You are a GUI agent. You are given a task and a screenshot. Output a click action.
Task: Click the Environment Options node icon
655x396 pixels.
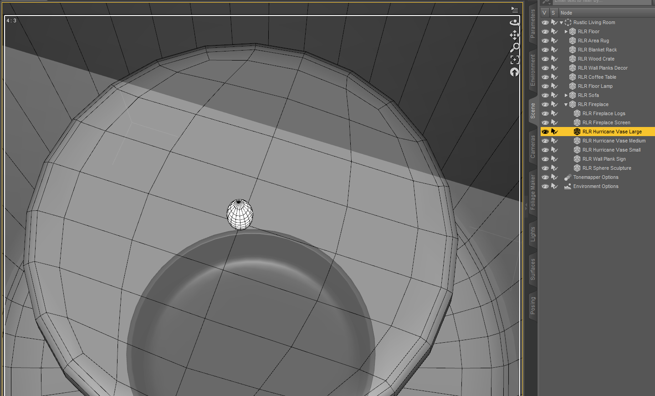tap(568, 186)
